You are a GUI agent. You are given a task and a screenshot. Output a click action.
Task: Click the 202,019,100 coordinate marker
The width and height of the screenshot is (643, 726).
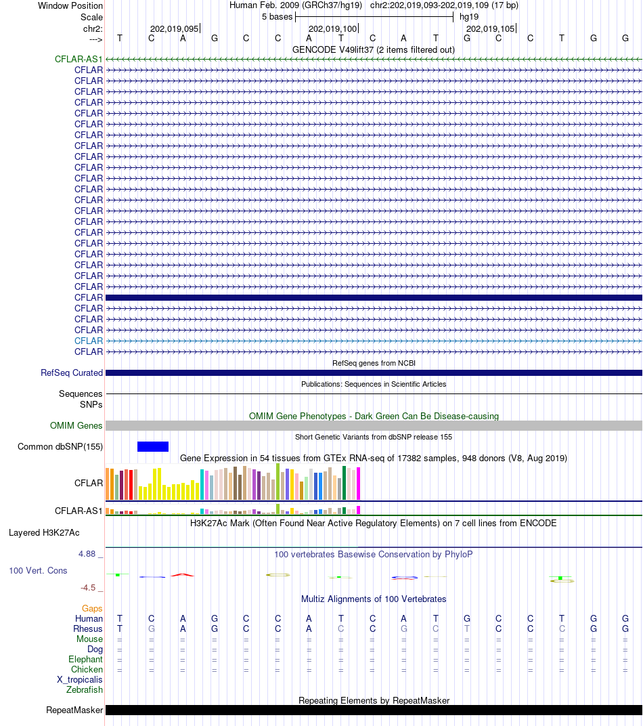332,28
